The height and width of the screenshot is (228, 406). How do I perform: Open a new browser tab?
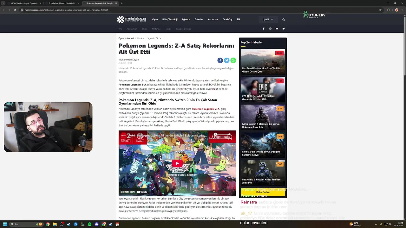(122, 3)
